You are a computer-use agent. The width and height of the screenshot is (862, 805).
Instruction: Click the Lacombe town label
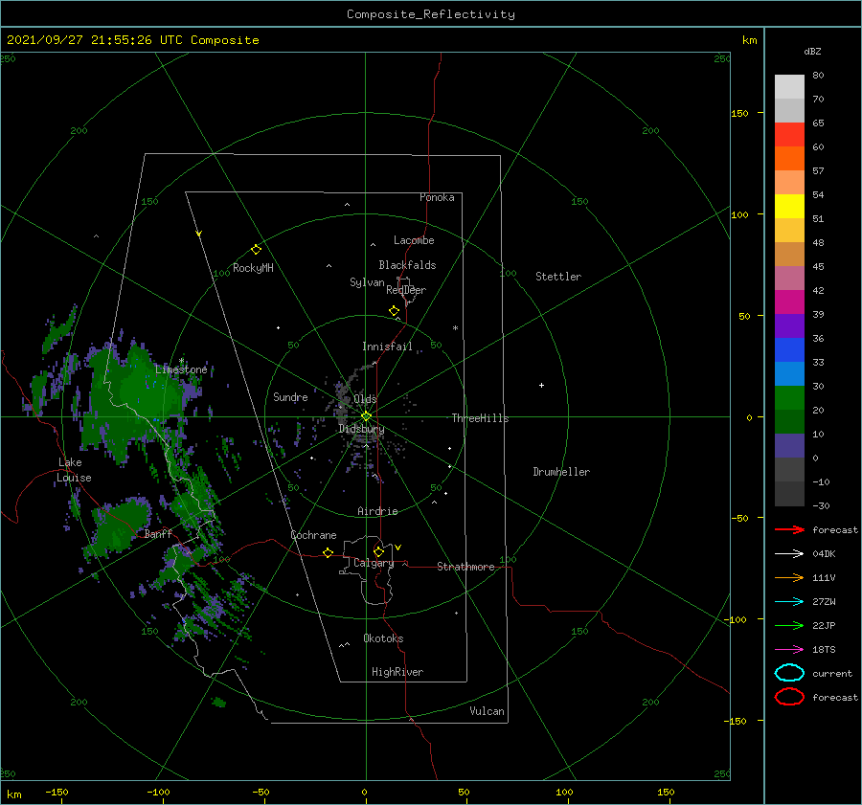[x=414, y=240]
